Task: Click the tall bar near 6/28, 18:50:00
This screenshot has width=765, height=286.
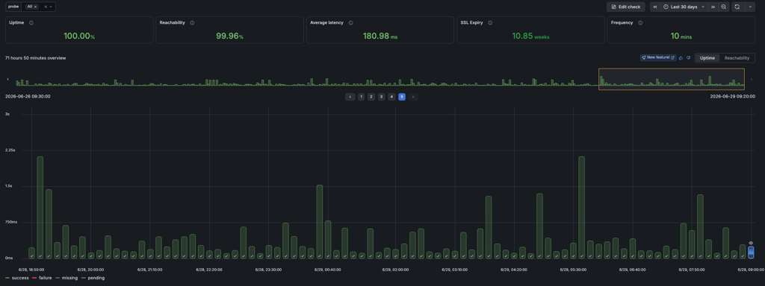Action: click(40, 207)
